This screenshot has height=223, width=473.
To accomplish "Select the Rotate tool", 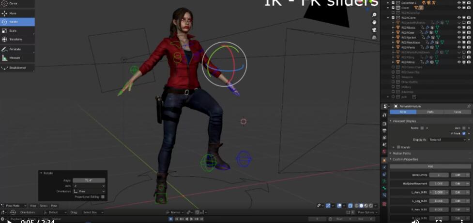I will tap(17, 22).
